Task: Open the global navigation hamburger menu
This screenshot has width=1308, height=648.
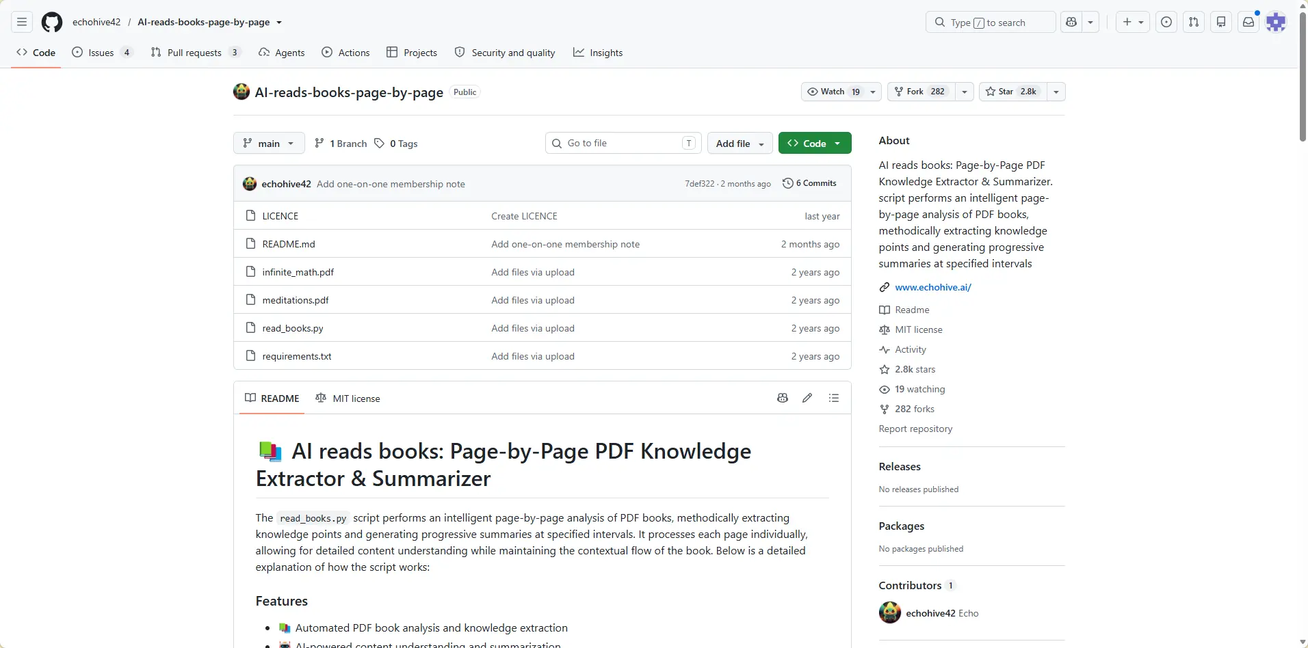Action: [22, 22]
